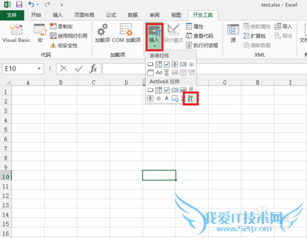Select the 开发工具 developer tab
The image size is (307, 238).
point(203,15)
